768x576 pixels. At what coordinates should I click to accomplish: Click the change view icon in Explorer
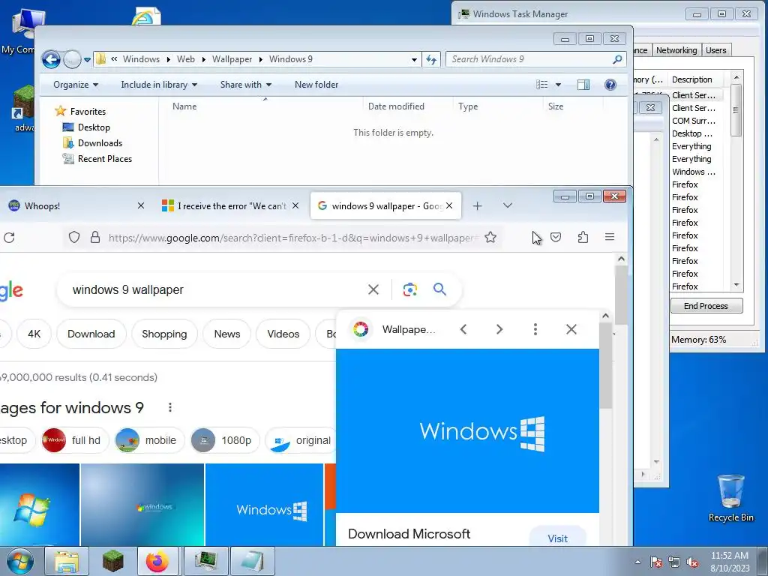(x=541, y=85)
